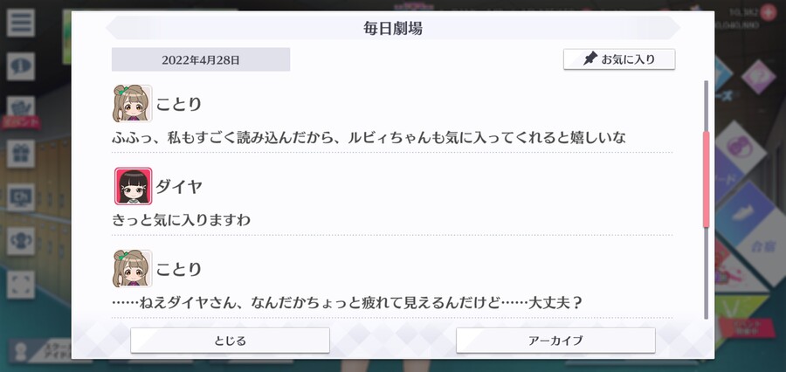786x372 pixels.
Task: Pin this story with お気に入り
Action: (x=619, y=59)
